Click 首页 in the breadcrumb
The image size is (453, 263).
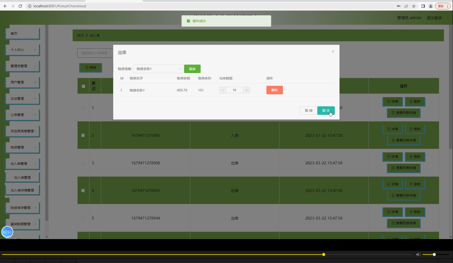tap(81, 35)
